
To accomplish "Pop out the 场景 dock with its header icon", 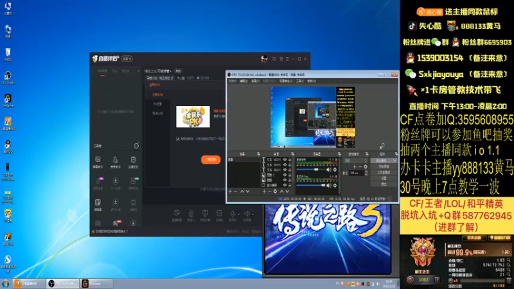I will [259, 154].
